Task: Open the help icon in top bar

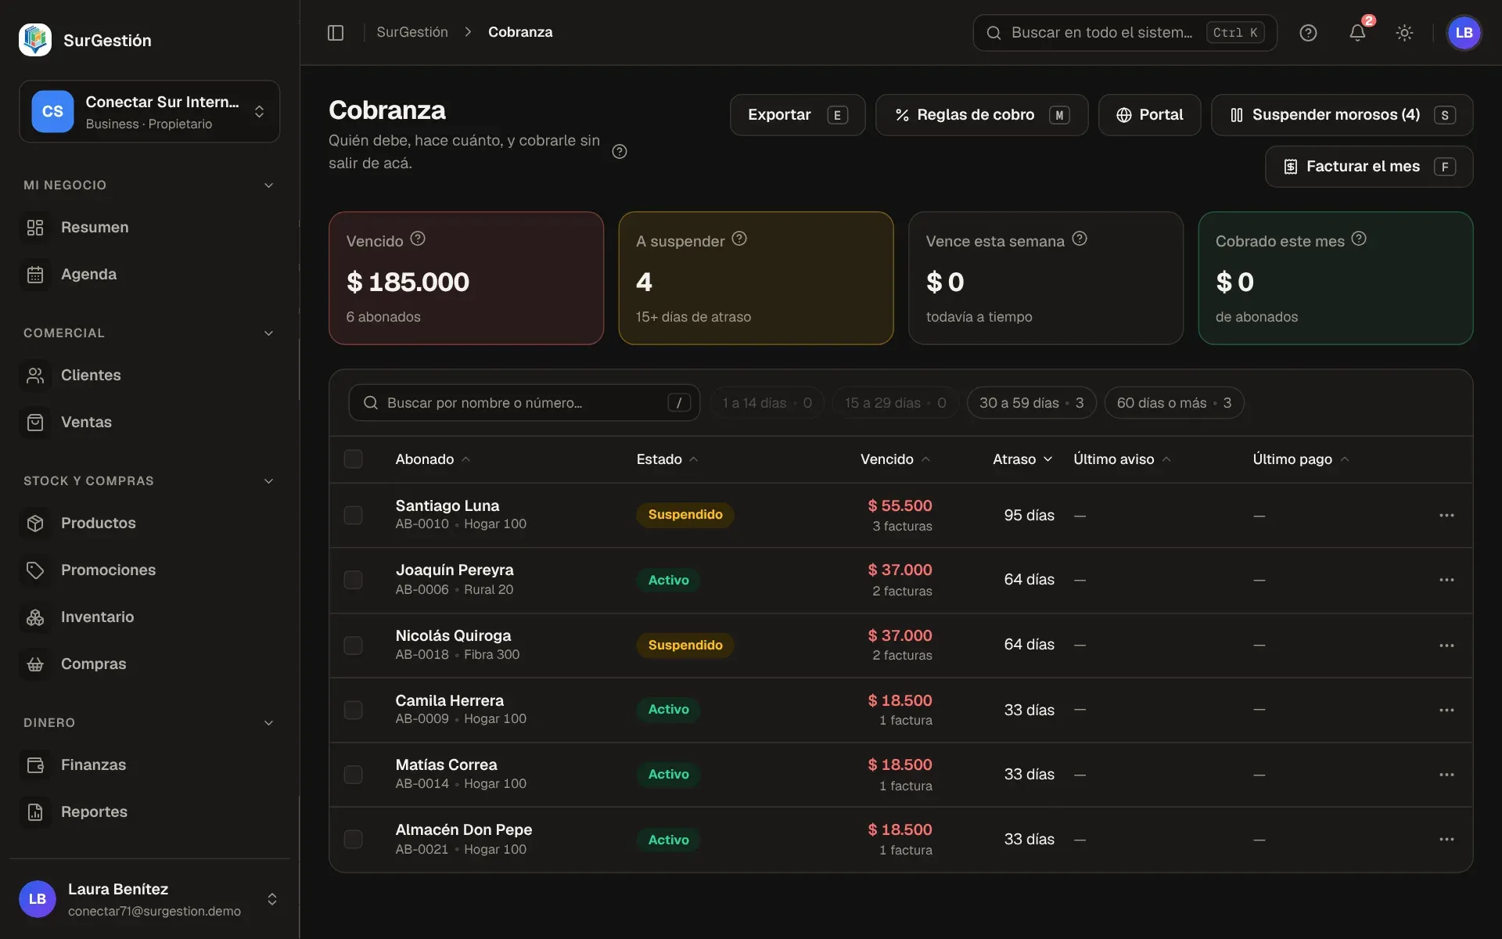Action: [1308, 33]
